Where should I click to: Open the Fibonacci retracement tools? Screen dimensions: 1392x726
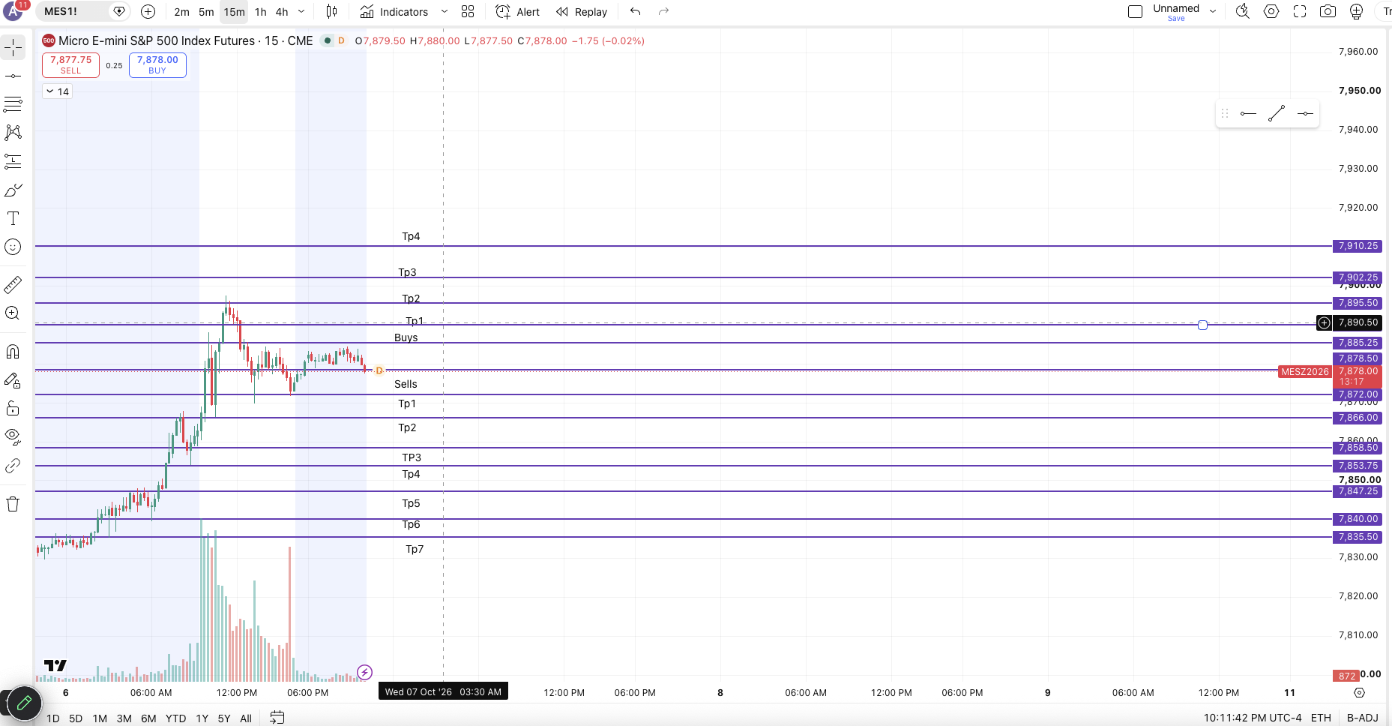13,104
